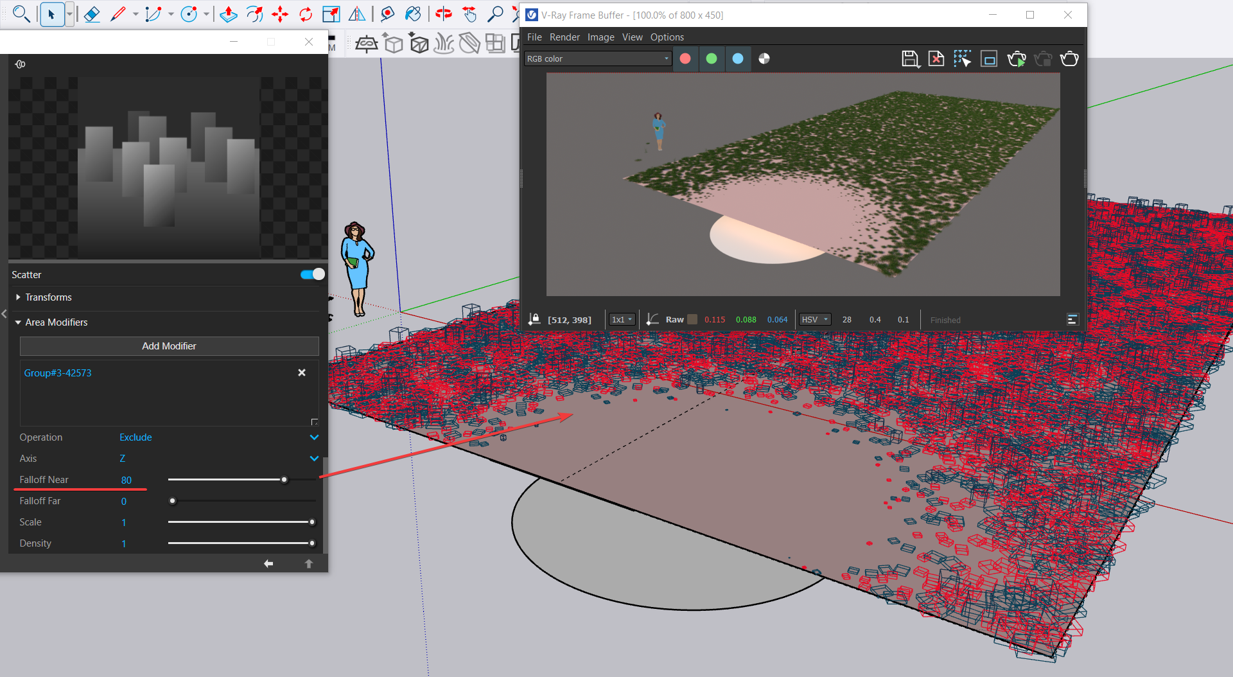
Task: Choose the Circle shape tool
Action: coord(189,14)
